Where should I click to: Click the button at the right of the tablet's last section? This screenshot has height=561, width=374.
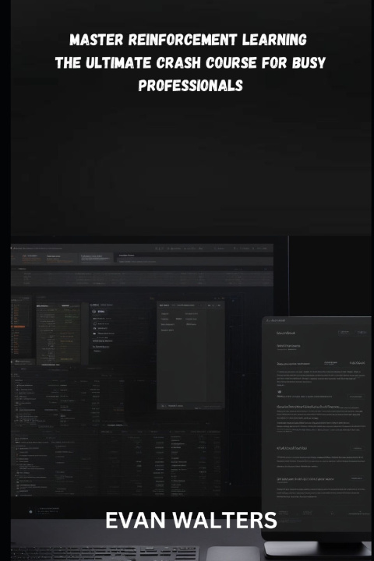point(357,478)
